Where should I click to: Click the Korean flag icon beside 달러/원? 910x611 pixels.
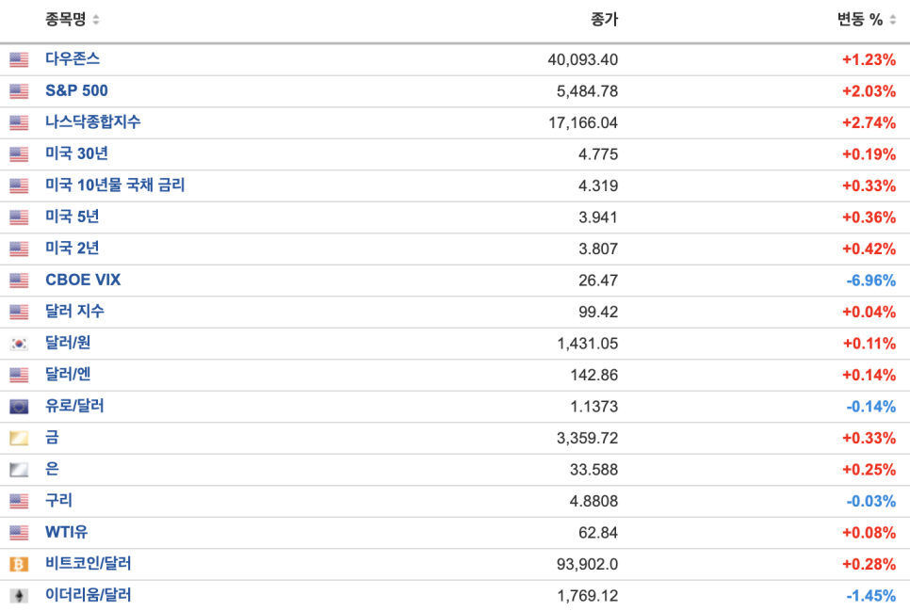pyautogui.click(x=19, y=344)
